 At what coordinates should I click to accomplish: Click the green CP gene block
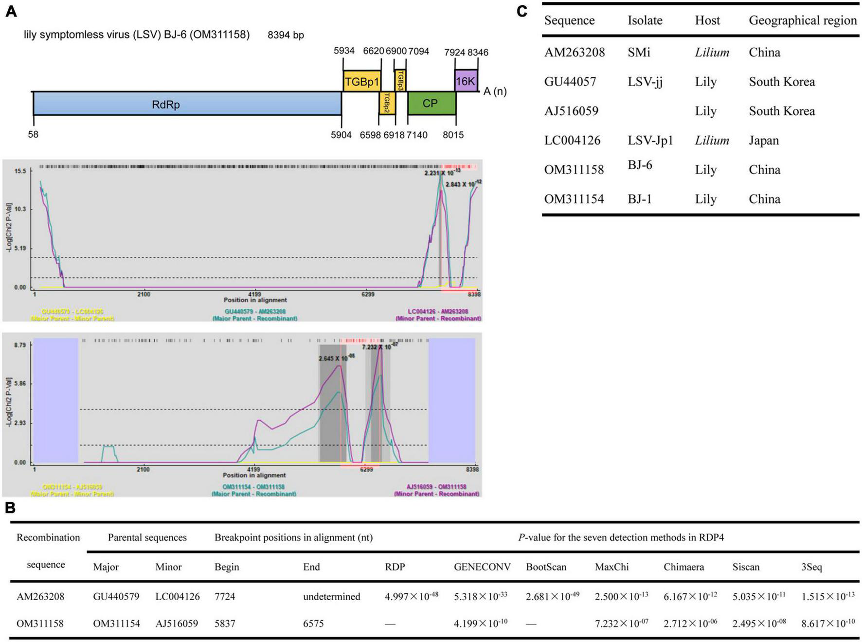pyautogui.click(x=431, y=103)
